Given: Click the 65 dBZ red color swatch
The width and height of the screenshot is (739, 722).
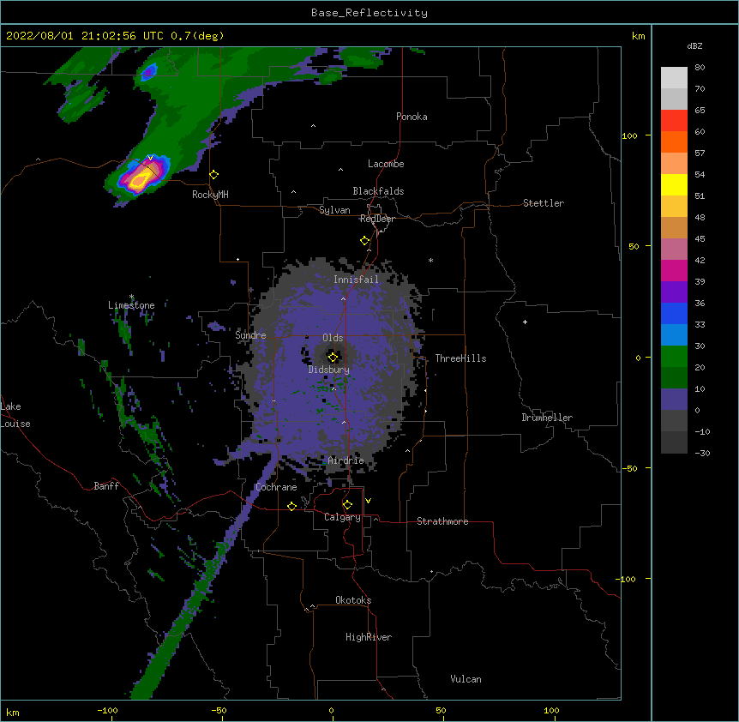Looking at the screenshot, I should (674, 121).
